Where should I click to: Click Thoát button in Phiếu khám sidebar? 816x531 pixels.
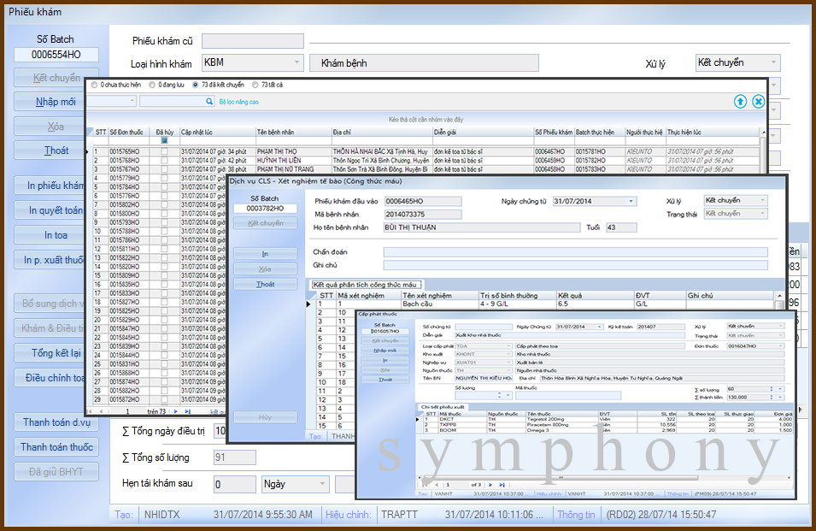pos(56,150)
